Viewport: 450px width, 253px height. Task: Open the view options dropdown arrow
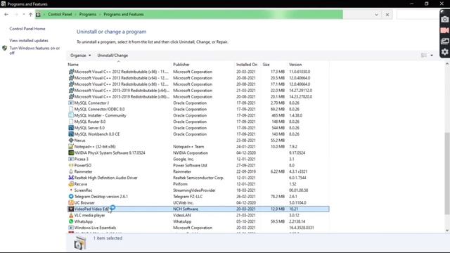click(x=432, y=56)
